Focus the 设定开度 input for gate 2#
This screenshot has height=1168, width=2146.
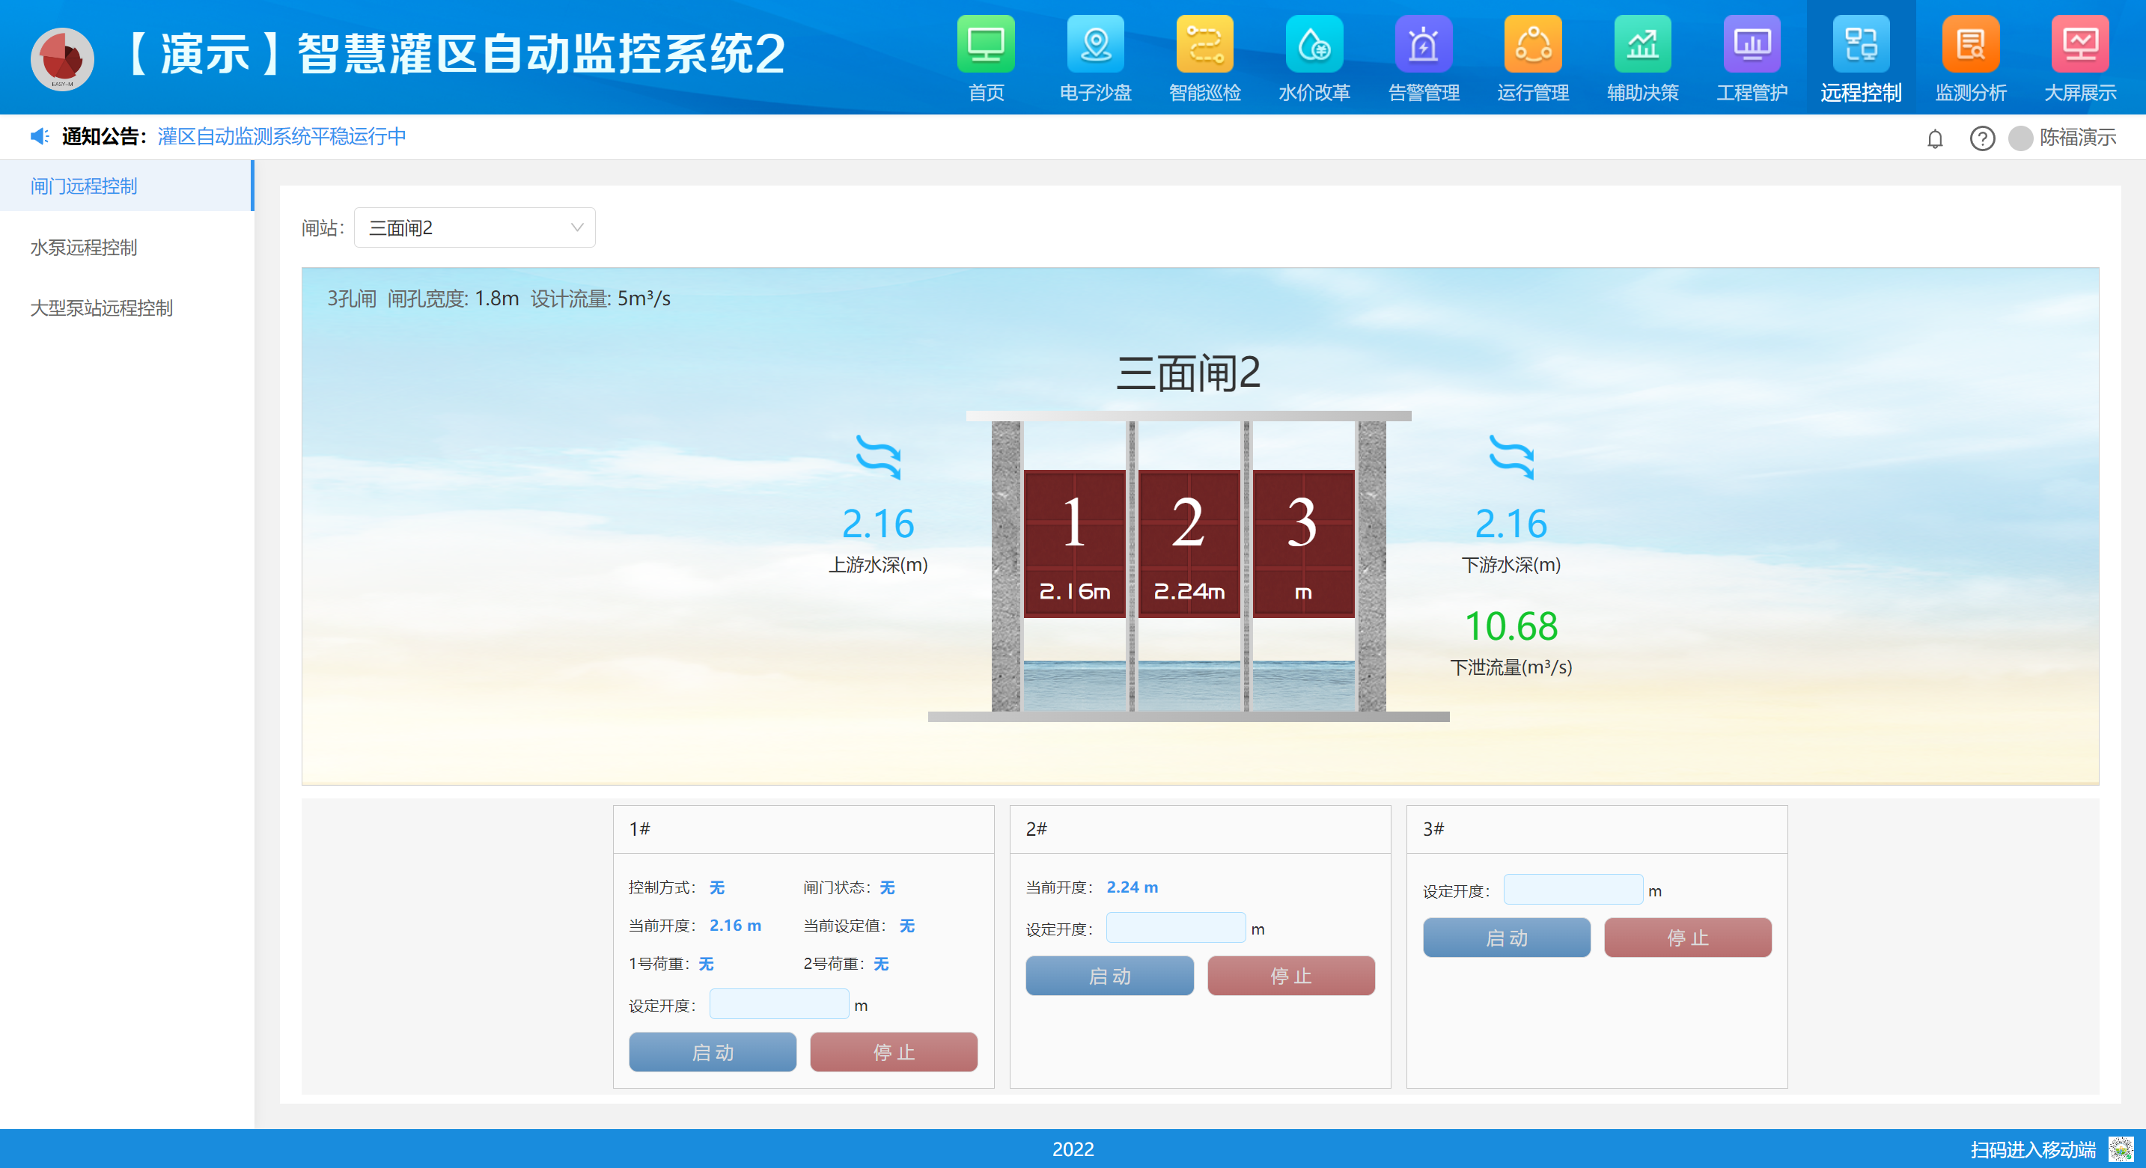click(x=1175, y=927)
